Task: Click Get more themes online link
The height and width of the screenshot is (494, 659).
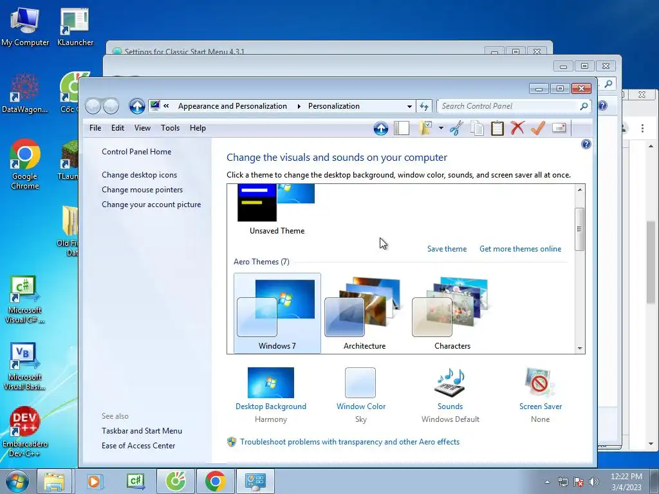Action: coord(520,249)
